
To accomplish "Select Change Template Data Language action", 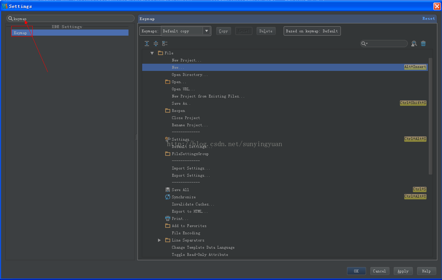I will click(x=203, y=247).
